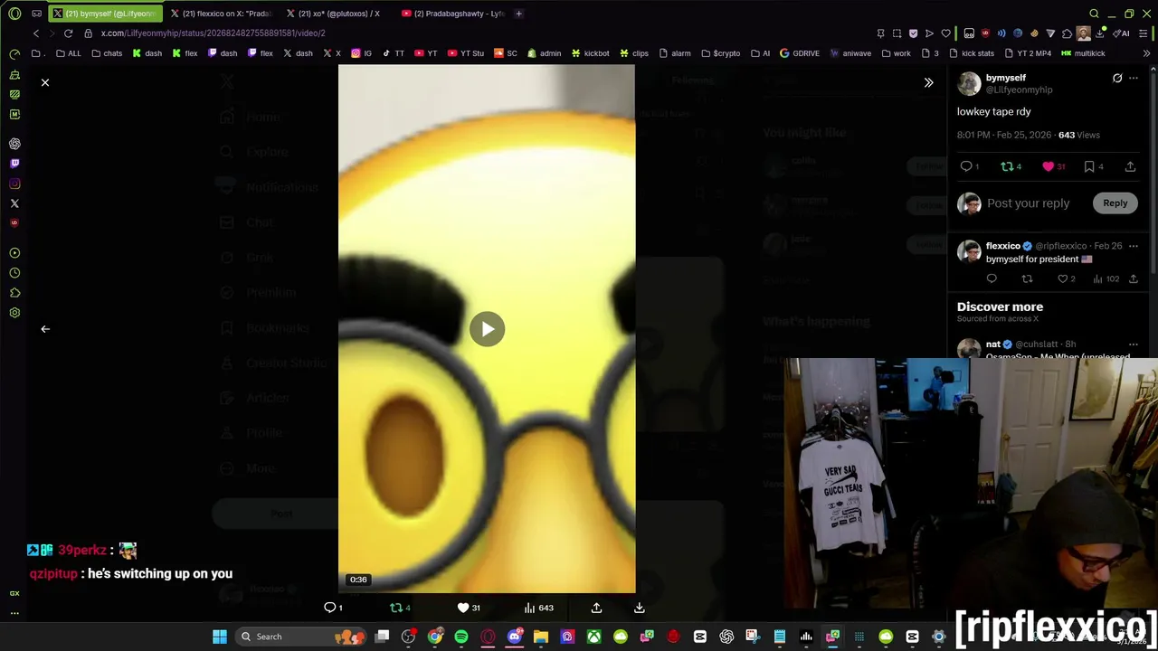
Task: Open Instagram in the Opera sidebar
Action: [x=14, y=184]
